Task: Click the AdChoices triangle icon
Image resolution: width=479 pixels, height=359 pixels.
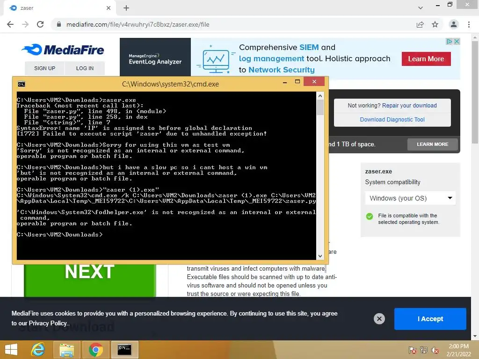Action: (x=449, y=41)
